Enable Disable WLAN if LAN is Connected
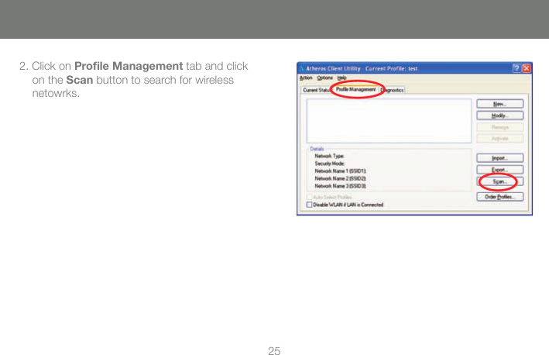Screen dimensions: 549x355 [x=309, y=205]
